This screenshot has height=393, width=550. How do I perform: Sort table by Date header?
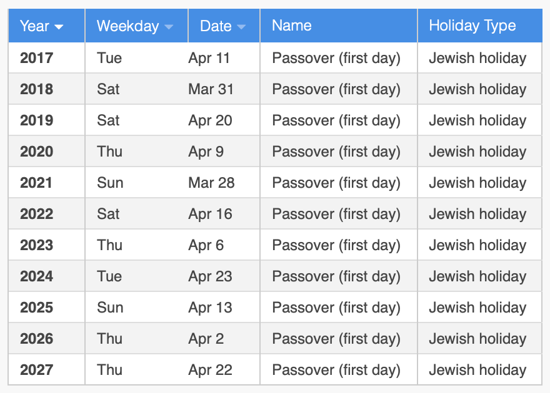(x=224, y=26)
